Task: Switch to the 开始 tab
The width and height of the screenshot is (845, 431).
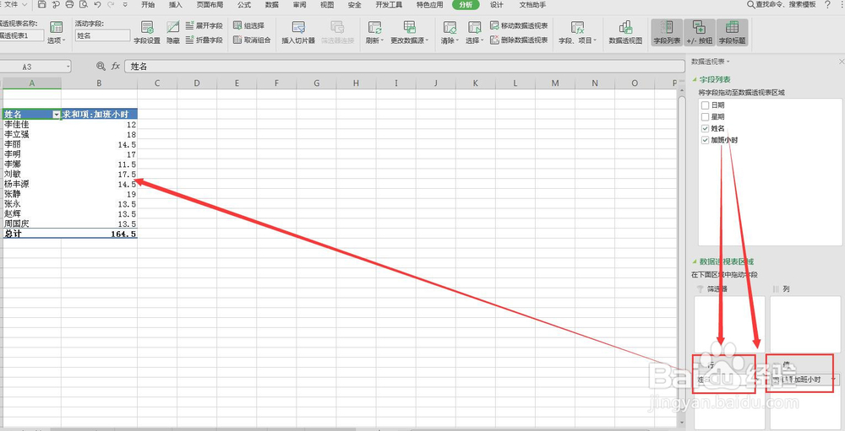Action: click(x=148, y=5)
